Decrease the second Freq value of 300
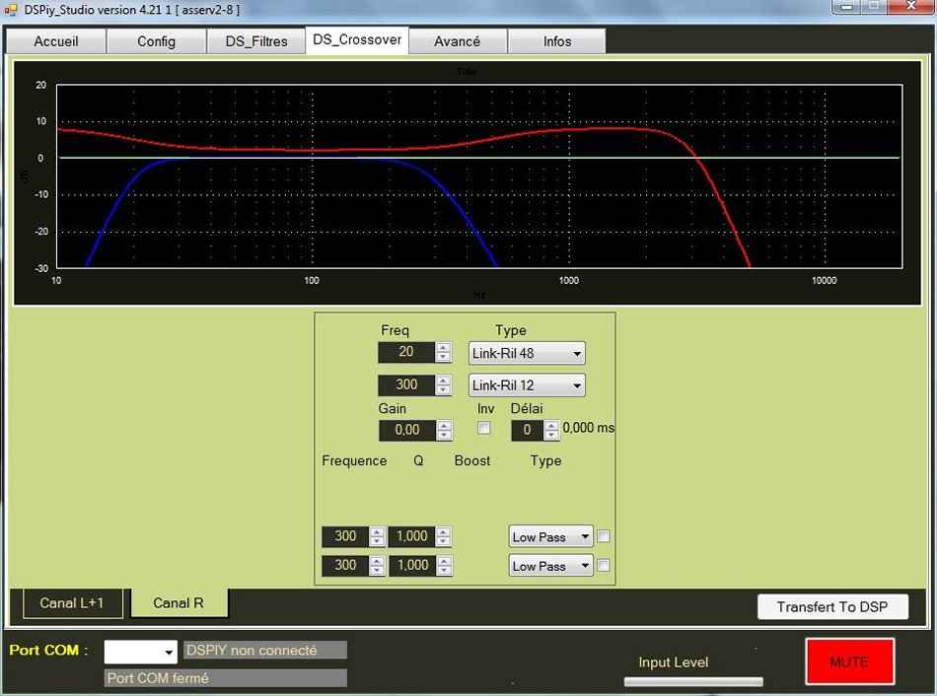The height and width of the screenshot is (696, 937). [x=444, y=389]
